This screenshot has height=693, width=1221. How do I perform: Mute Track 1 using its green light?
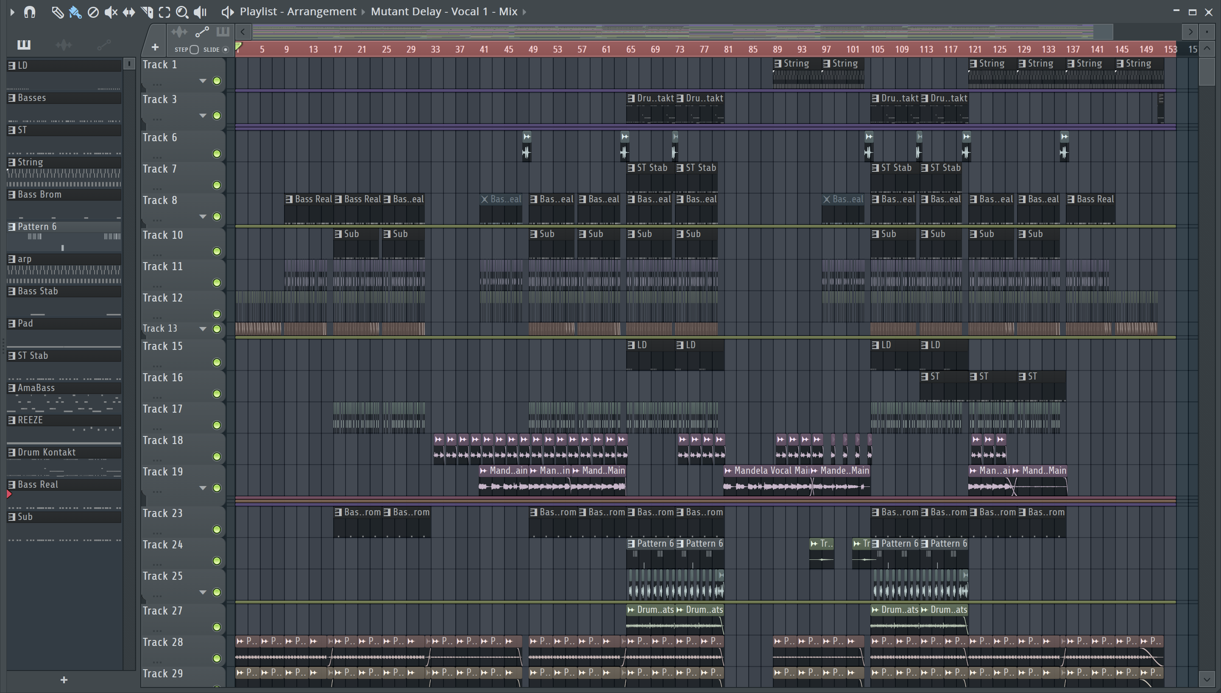pos(217,81)
